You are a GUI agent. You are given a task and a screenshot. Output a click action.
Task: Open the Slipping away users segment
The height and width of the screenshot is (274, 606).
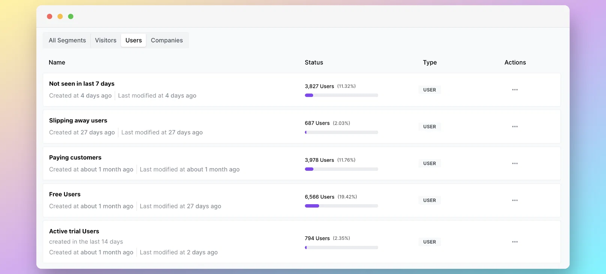78,120
